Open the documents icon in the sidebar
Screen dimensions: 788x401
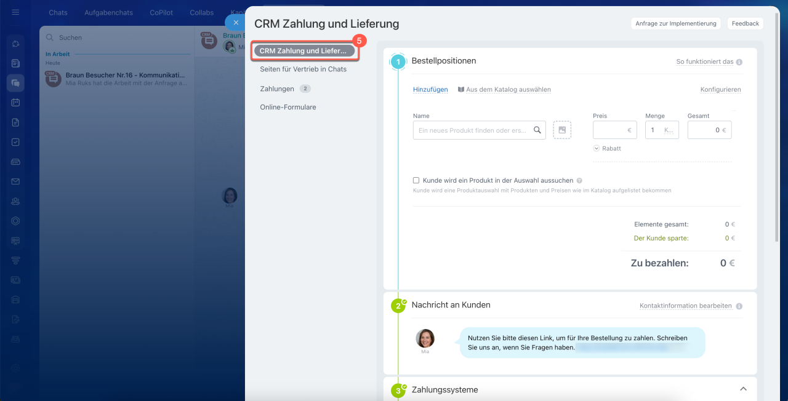tap(15, 122)
